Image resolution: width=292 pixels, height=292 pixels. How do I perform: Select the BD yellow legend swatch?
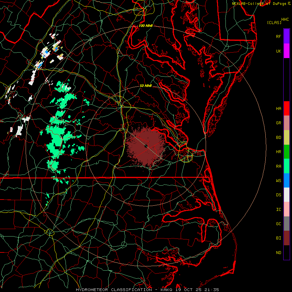pos(286,138)
